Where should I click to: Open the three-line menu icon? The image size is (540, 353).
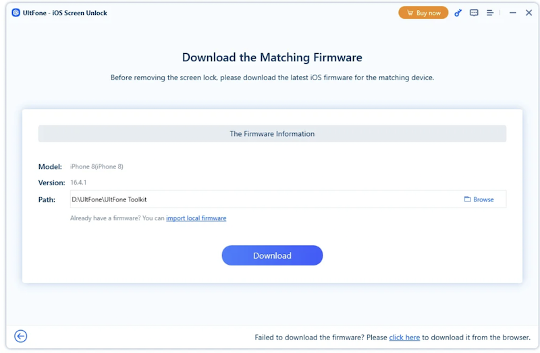coord(490,13)
